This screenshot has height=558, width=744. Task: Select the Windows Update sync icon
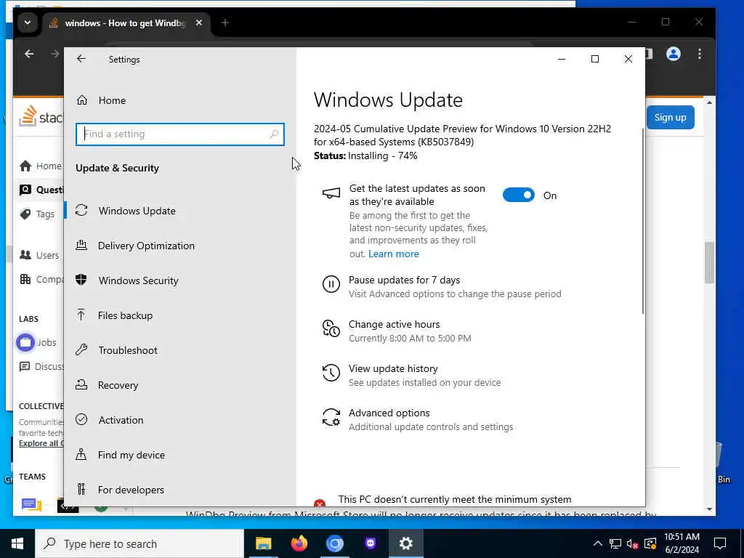click(81, 210)
